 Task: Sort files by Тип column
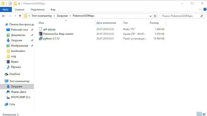125,23
